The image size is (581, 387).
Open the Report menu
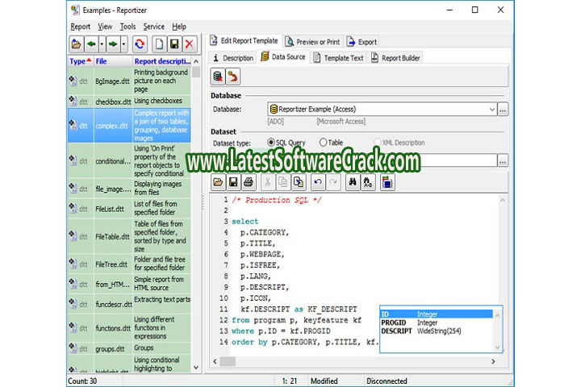pos(80,27)
